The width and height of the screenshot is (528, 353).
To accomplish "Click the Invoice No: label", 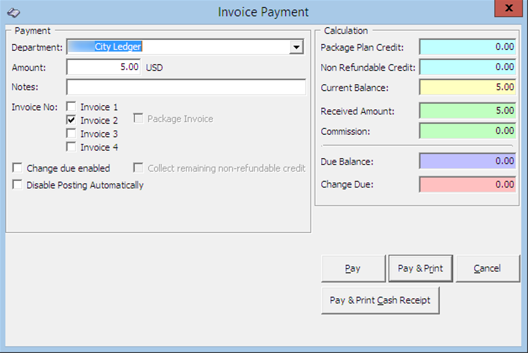I will pos(34,107).
